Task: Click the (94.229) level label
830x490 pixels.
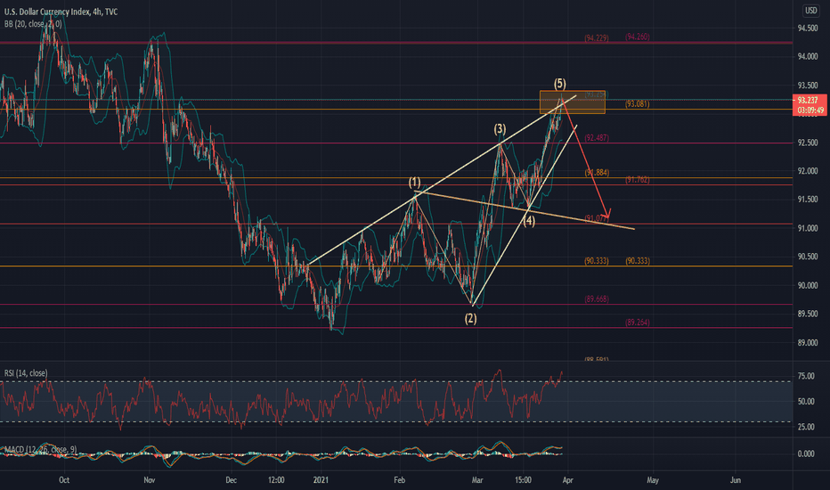Action: point(597,38)
